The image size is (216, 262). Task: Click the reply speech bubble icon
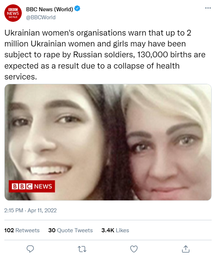click(x=30, y=249)
